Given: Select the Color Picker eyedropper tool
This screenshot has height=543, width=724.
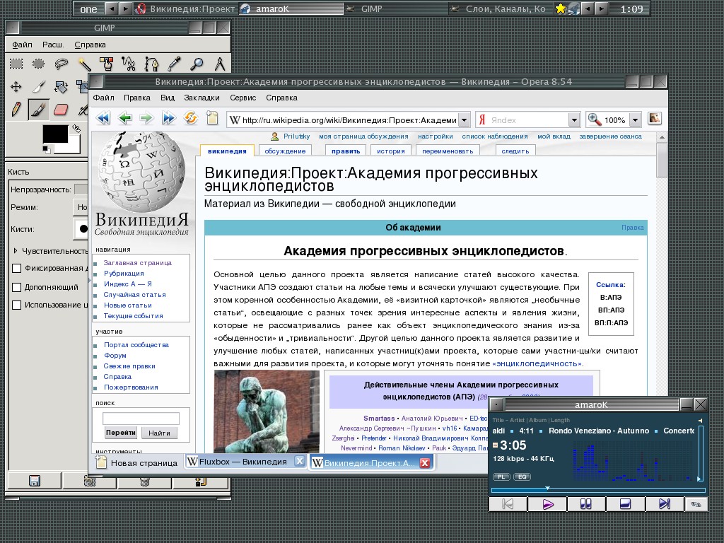Looking at the screenshot, I should coord(174,63).
